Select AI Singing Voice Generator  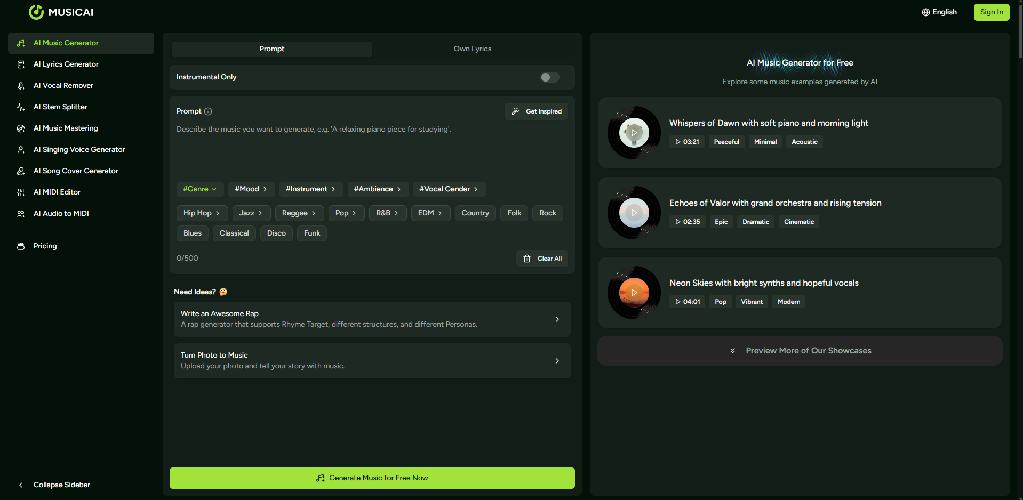click(x=79, y=149)
